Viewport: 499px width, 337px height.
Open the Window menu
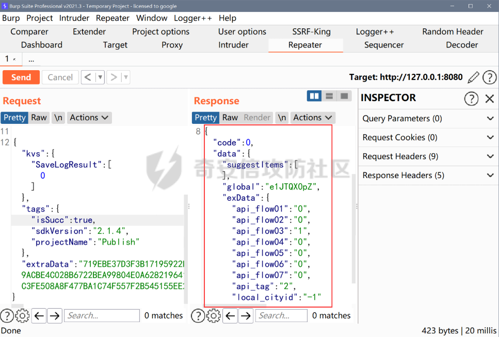coord(152,18)
